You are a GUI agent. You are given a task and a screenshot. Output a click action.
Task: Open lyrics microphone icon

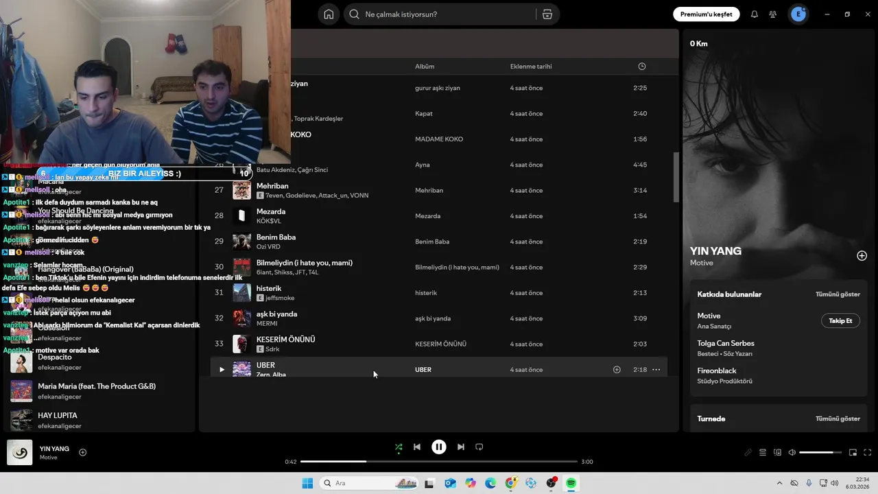pyautogui.click(x=748, y=453)
